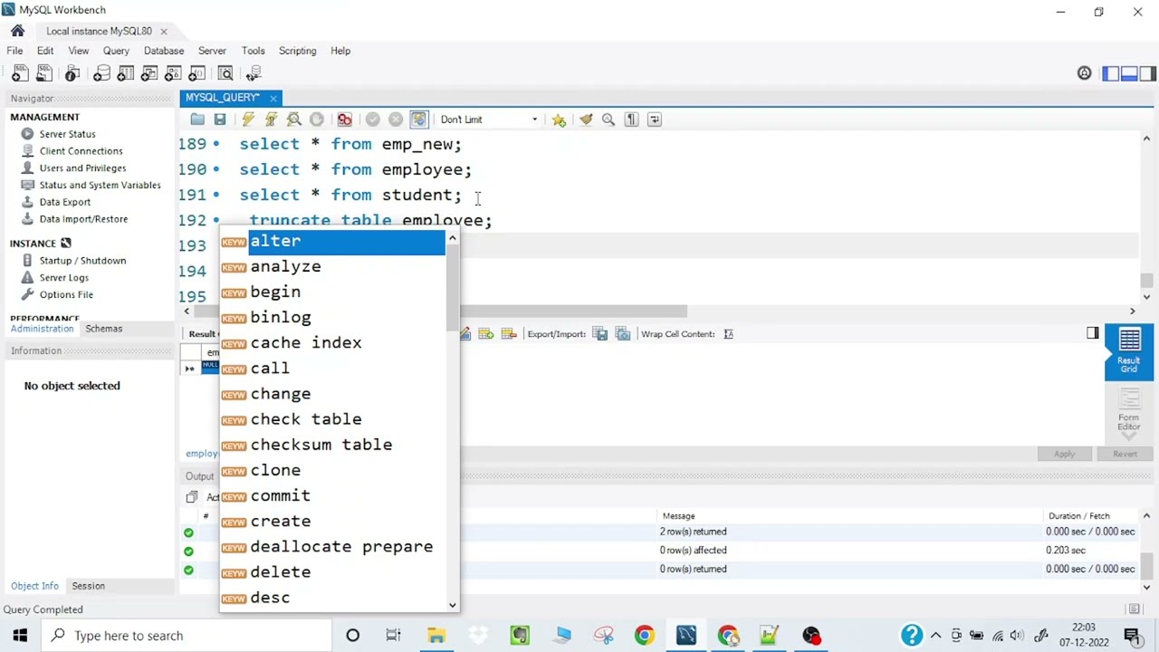Open the Server menu

(x=212, y=51)
